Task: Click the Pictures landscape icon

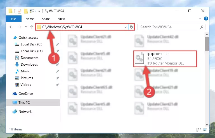Action: tap(17, 78)
